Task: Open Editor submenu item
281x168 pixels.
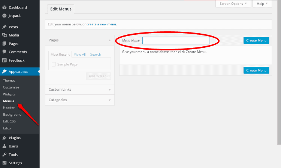Action: 7,128
